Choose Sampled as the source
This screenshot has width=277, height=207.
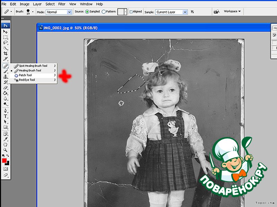87,12
